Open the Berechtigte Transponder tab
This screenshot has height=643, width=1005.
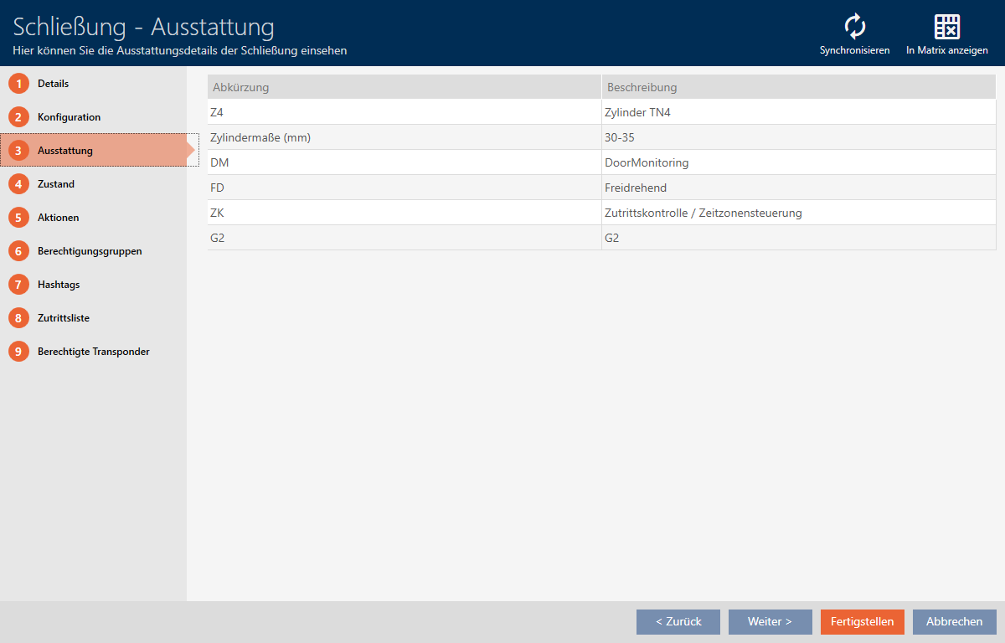pyautogui.click(x=93, y=352)
